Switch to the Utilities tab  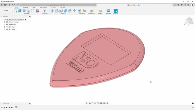pyautogui.click(x=62, y=7)
